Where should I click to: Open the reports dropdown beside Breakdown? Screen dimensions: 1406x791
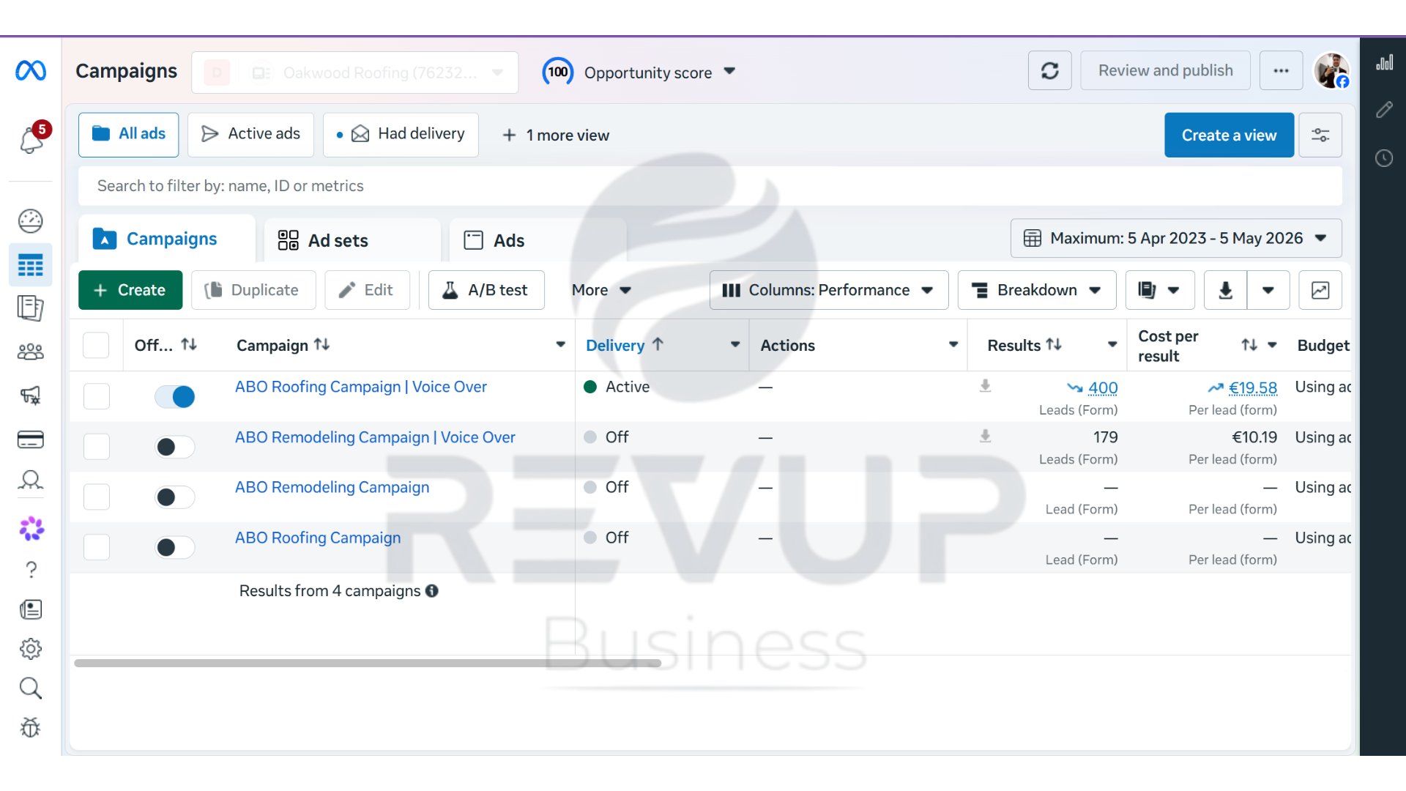[x=1160, y=290]
